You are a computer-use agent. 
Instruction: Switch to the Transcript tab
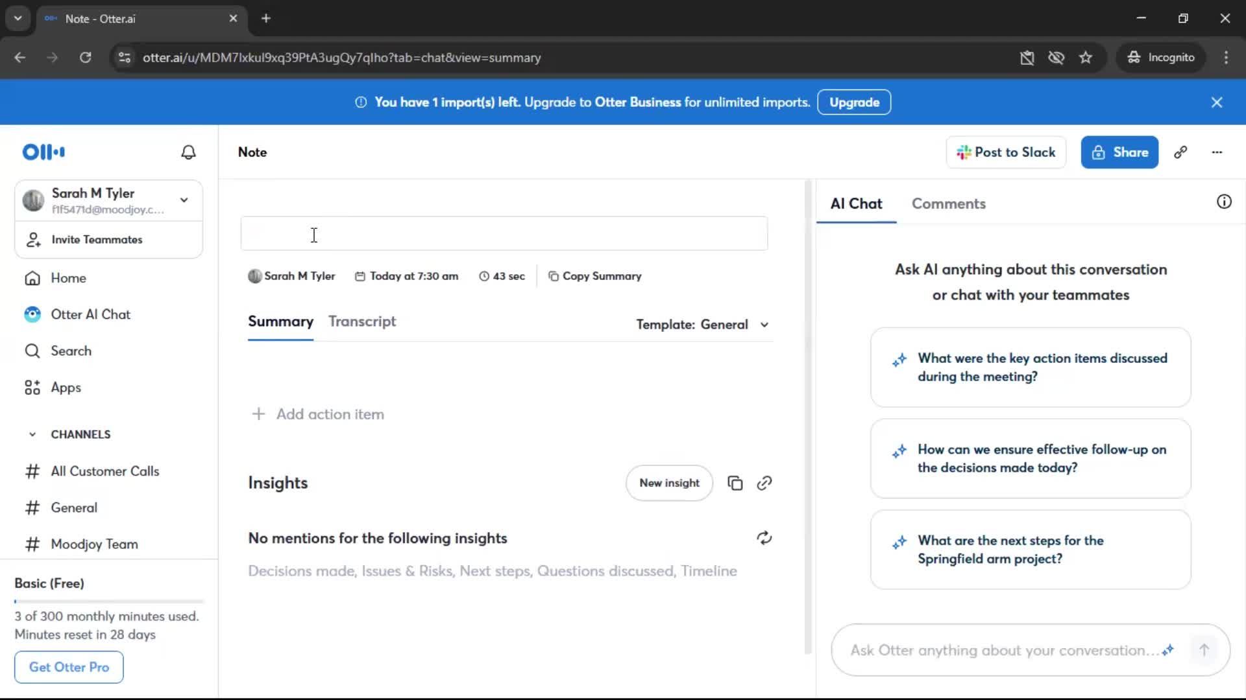click(361, 321)
